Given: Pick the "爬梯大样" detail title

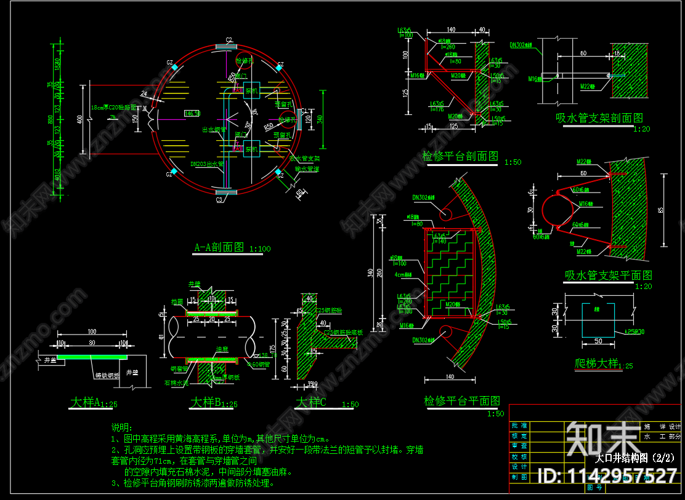Looking at the screenshot, I should tap(596, 363).
